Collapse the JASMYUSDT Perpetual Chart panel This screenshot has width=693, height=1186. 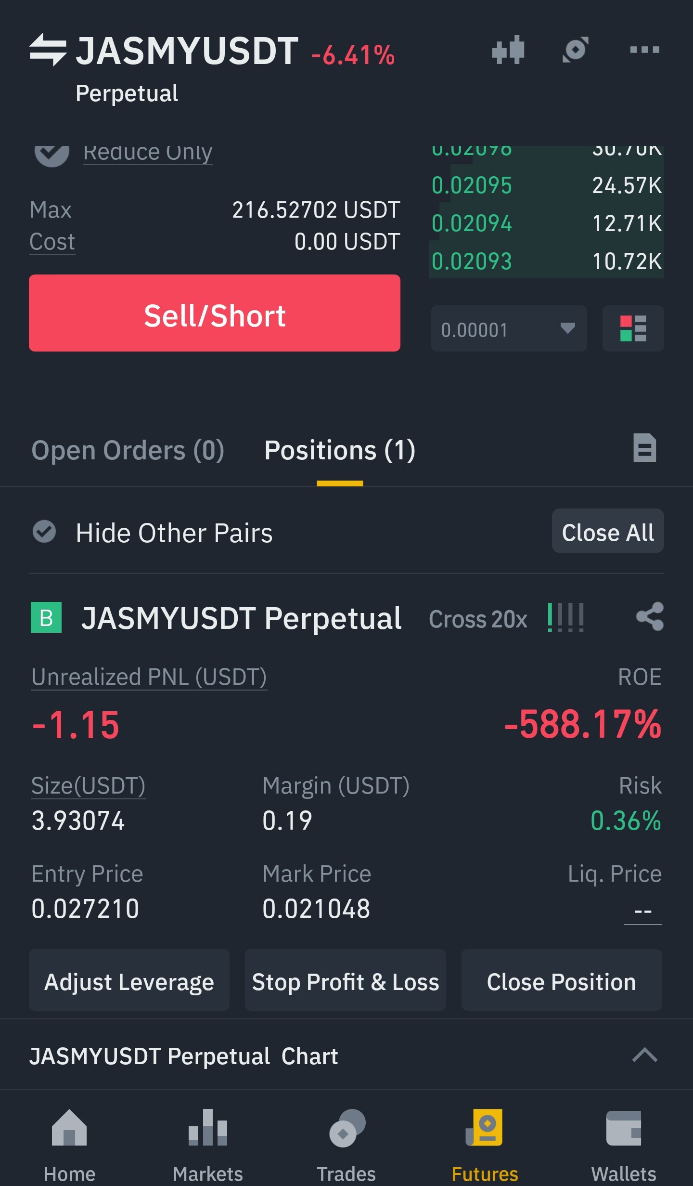(x=644, y=1055)
